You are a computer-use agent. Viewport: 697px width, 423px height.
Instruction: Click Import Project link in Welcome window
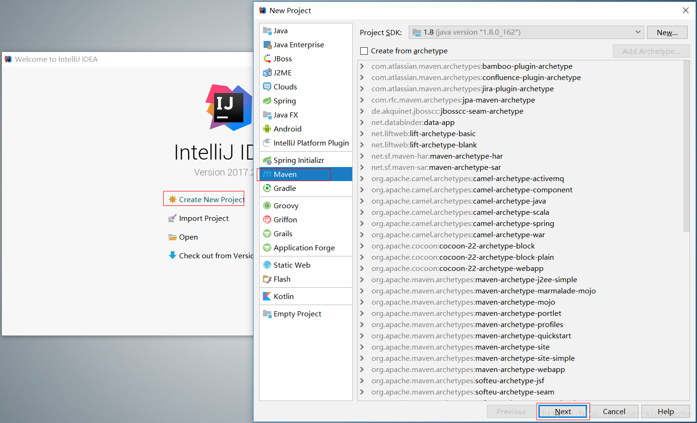pyautogui.click(x=204, y=218)
